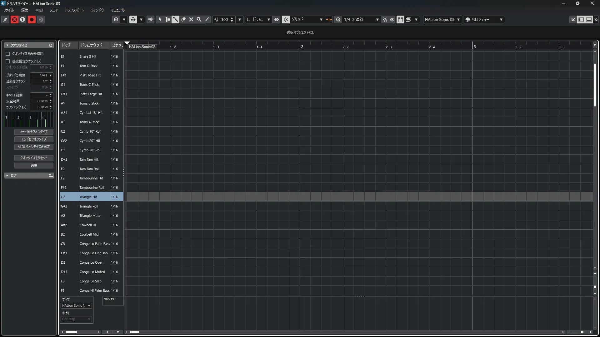Open the MIDI menu
The image size is (600, 337).
(x=39, y=10)
